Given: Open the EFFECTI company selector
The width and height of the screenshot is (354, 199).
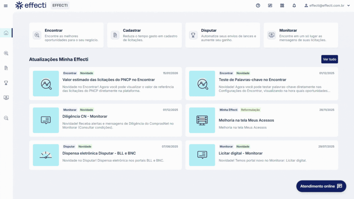Looking at the screenshot, I should point(60,5).
